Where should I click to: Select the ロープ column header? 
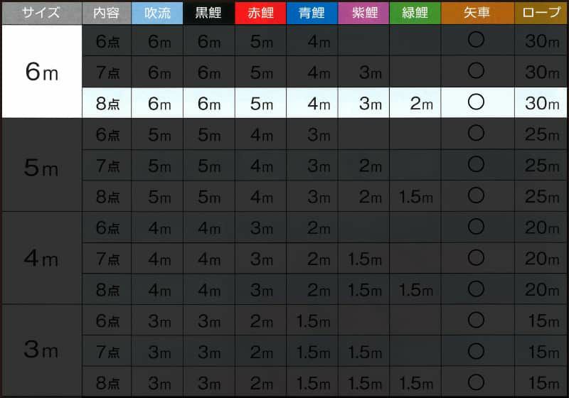541,13
